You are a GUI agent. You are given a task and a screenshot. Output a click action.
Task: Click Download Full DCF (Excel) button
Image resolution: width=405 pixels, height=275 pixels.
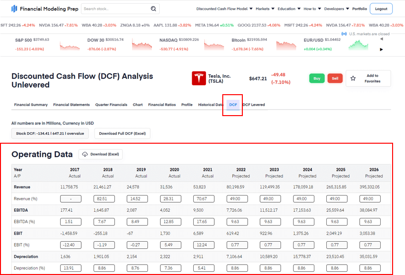click(x=122, y=134)
